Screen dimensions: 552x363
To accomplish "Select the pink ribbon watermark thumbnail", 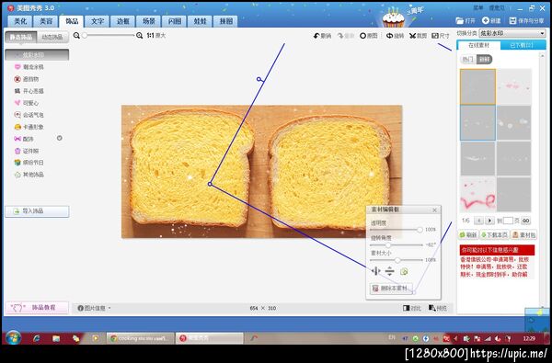I will coord(477,195).
